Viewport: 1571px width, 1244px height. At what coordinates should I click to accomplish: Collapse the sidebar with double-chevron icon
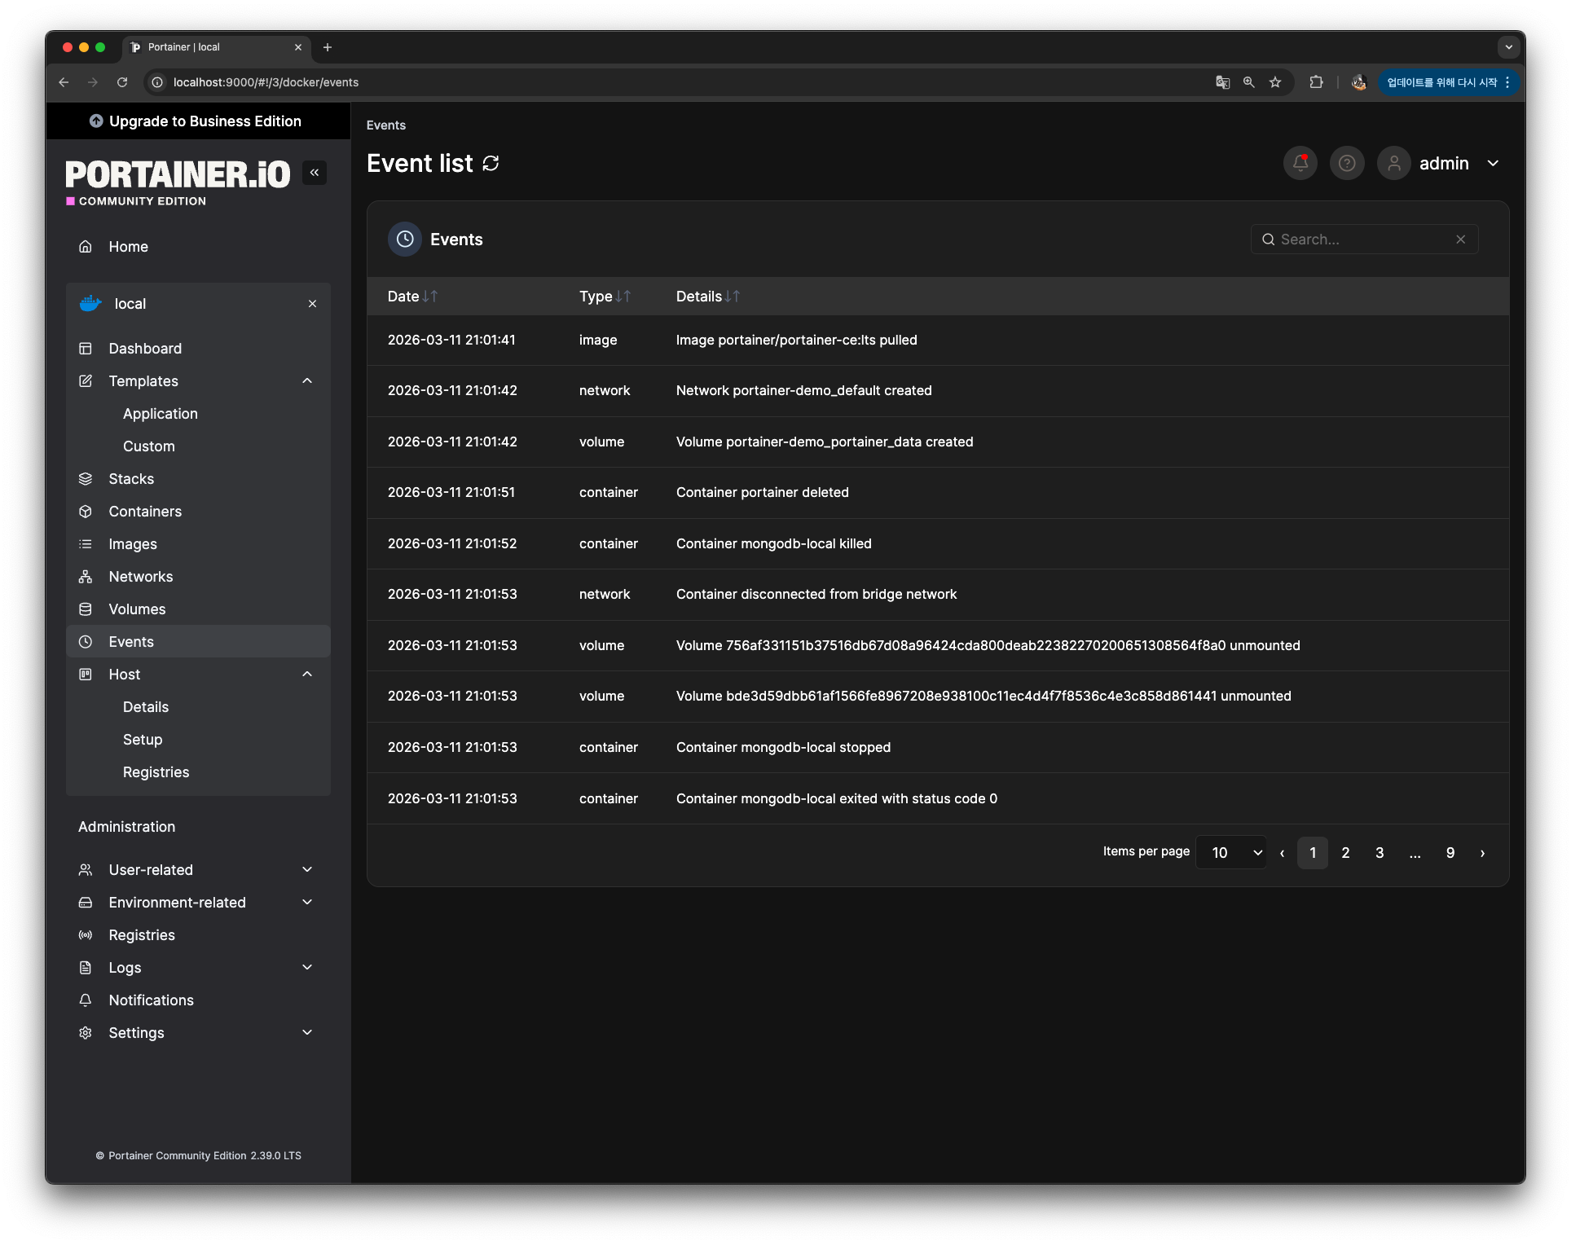315,173
